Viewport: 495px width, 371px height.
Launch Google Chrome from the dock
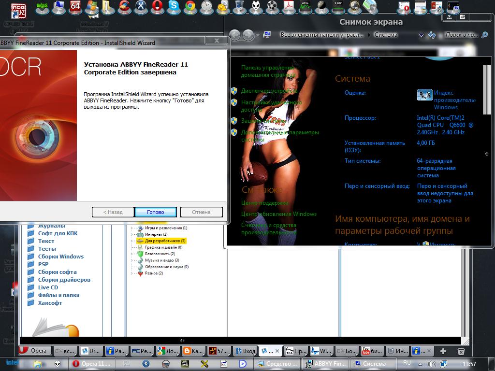[x=190, y=7]
